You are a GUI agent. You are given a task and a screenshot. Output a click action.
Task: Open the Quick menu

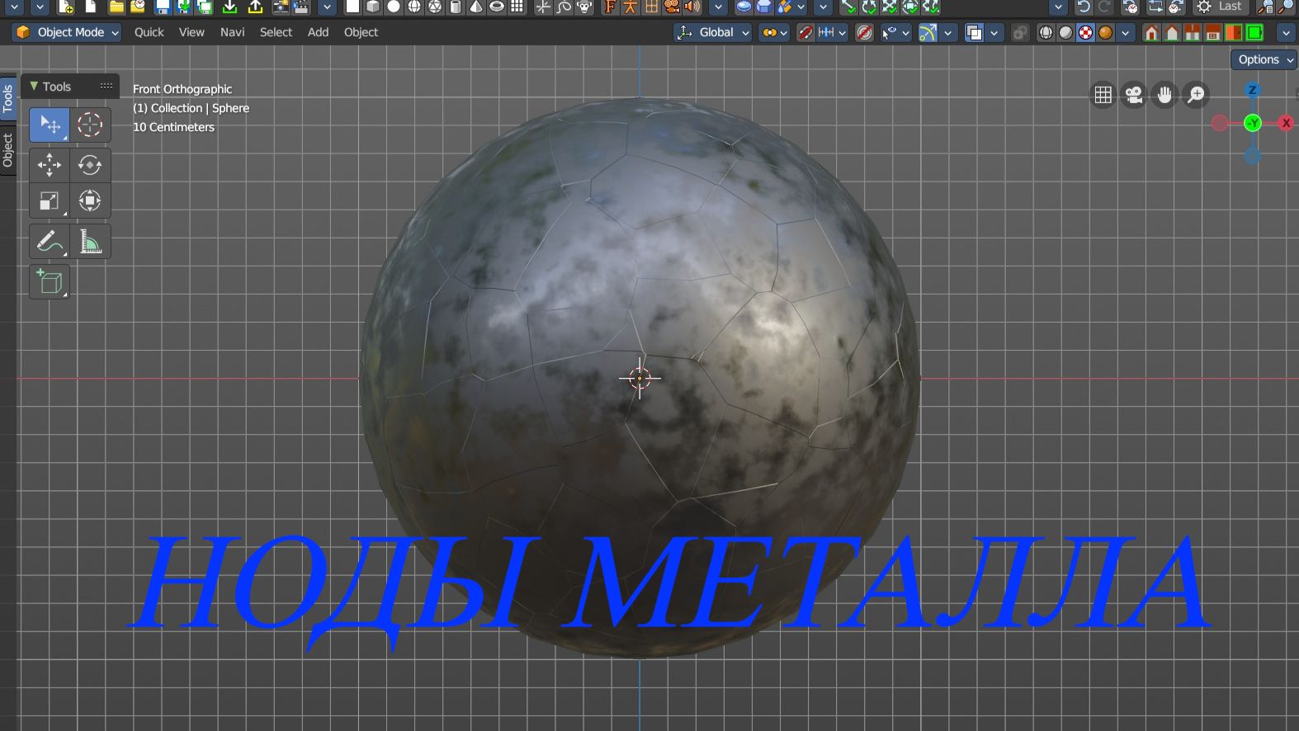[149, 32]
